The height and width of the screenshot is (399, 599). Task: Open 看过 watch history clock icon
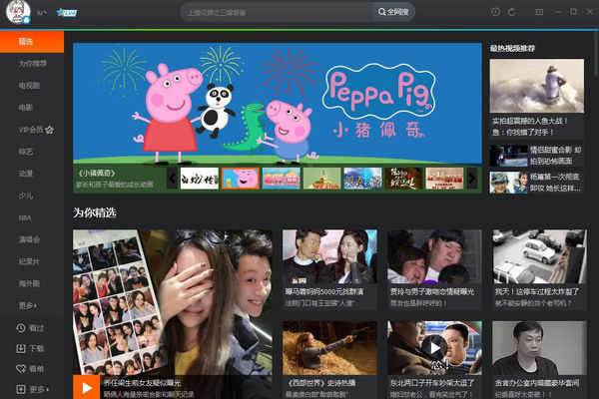click(x=21, y=328)
